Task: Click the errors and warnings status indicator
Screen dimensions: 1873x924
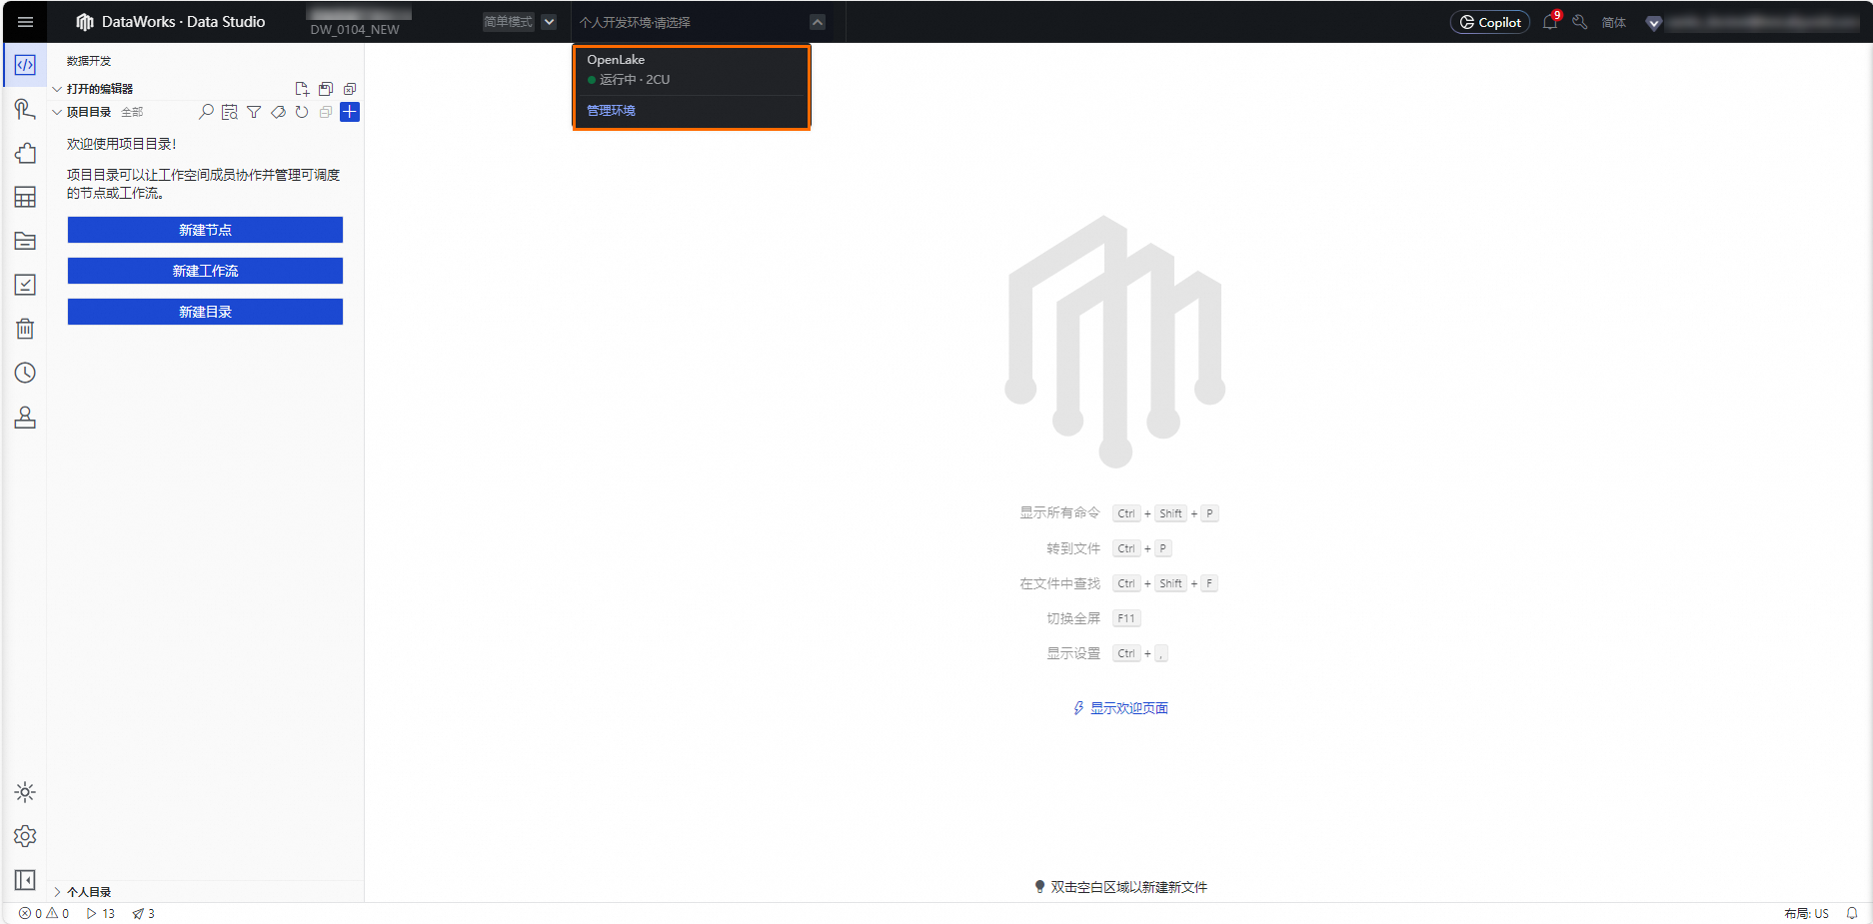Action: [44, 913]
